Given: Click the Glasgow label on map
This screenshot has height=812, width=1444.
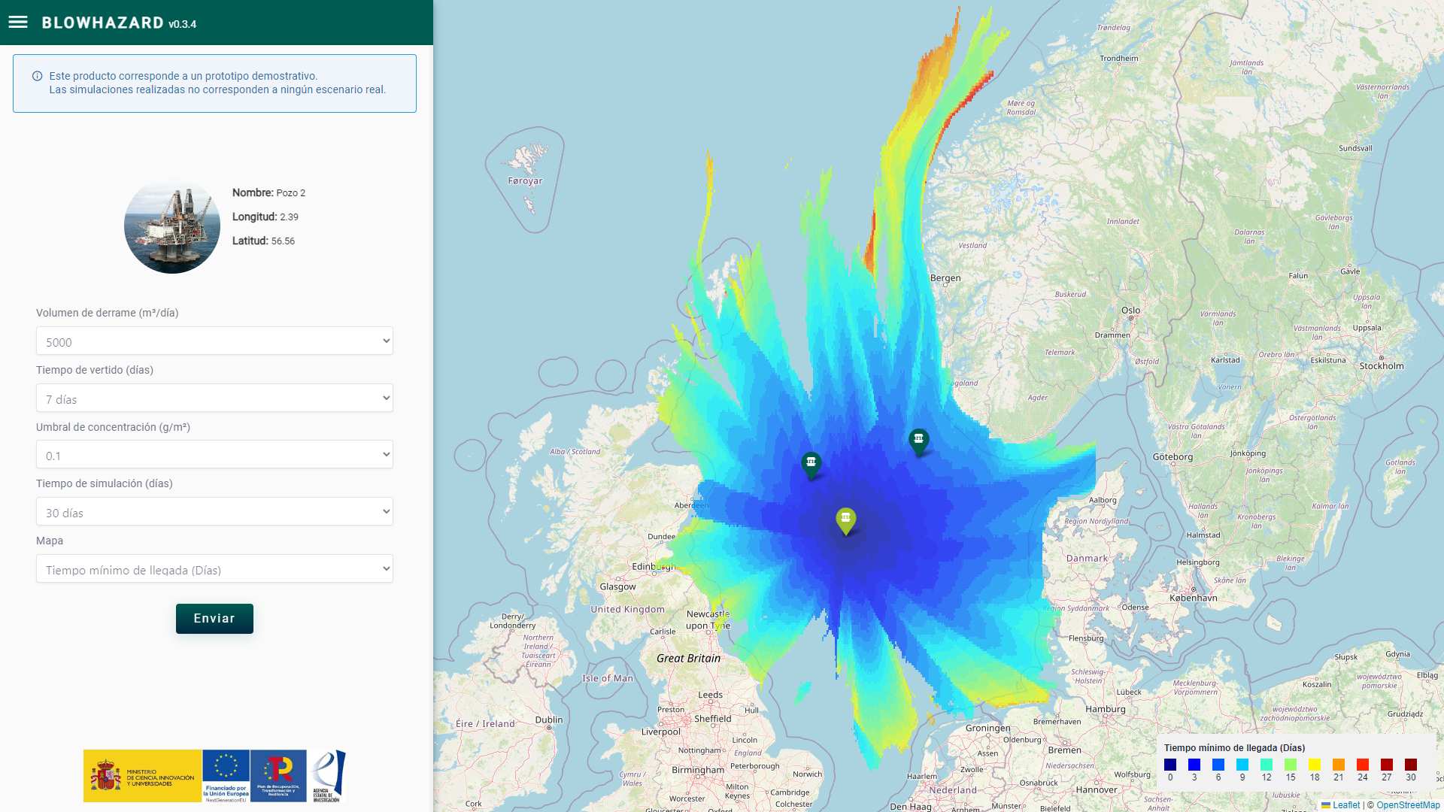Looking at the screenshot, I should pos(617,586).
